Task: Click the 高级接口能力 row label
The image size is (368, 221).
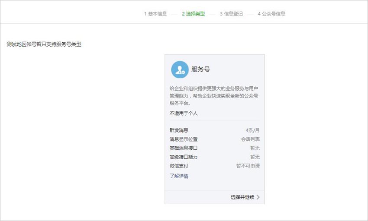Action: coord(184,157)
